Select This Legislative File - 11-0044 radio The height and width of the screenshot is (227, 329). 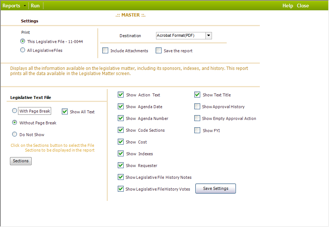point(23,41)
